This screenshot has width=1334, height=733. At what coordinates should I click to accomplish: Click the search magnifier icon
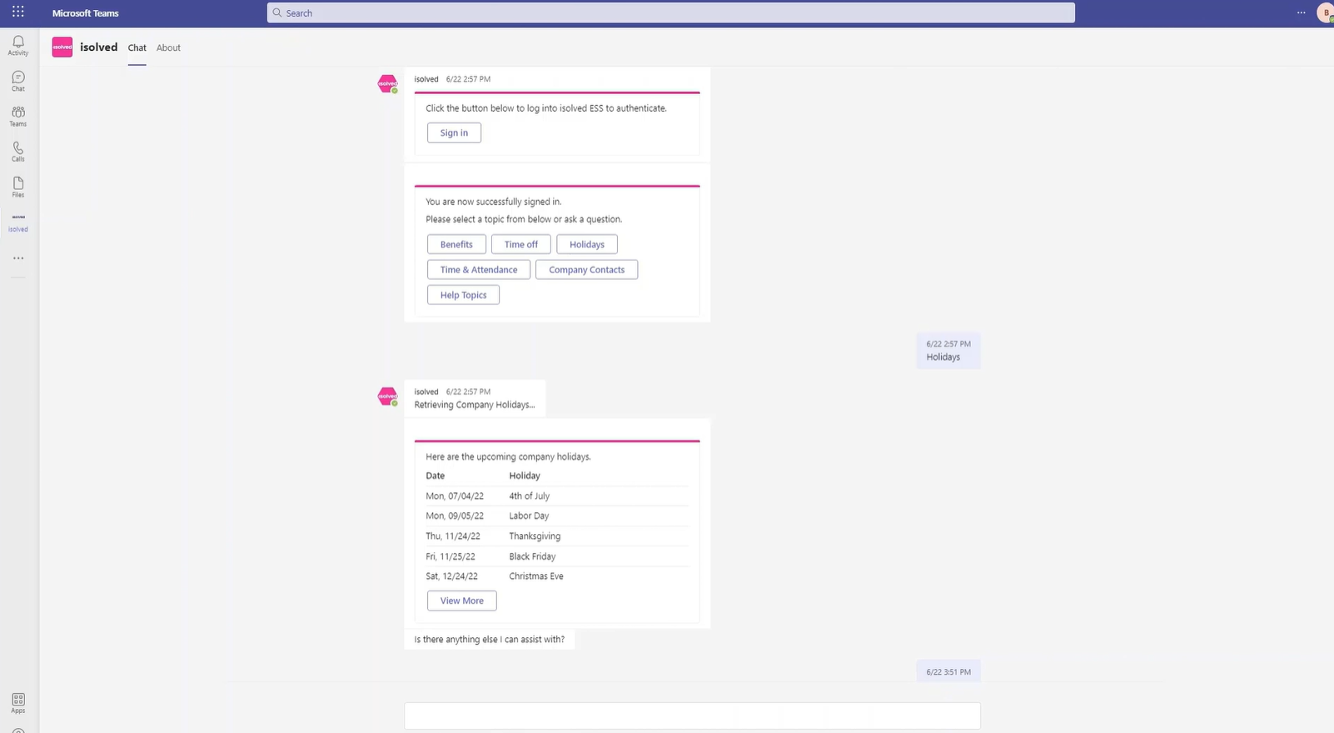(277, 12)
